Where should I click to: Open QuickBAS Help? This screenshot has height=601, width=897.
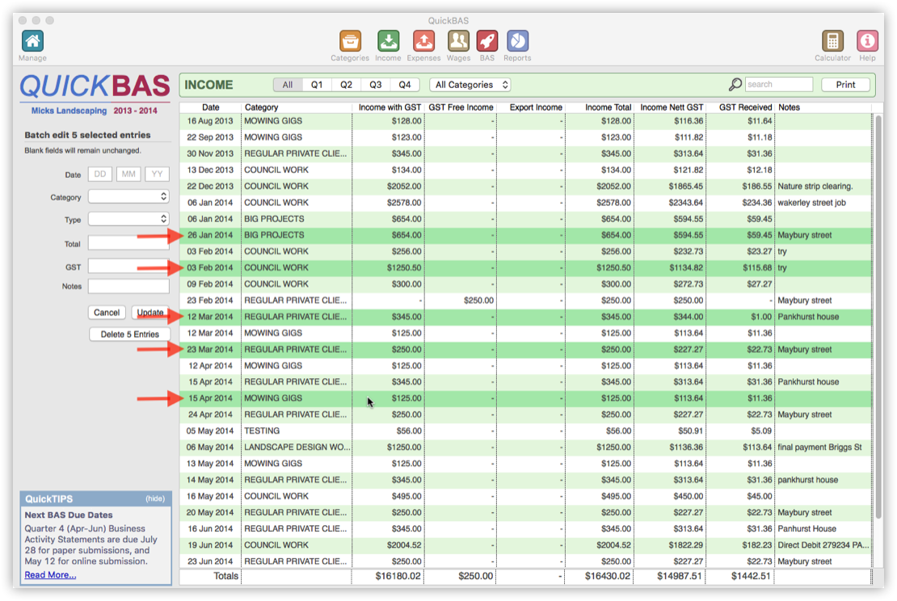point(867,40)
